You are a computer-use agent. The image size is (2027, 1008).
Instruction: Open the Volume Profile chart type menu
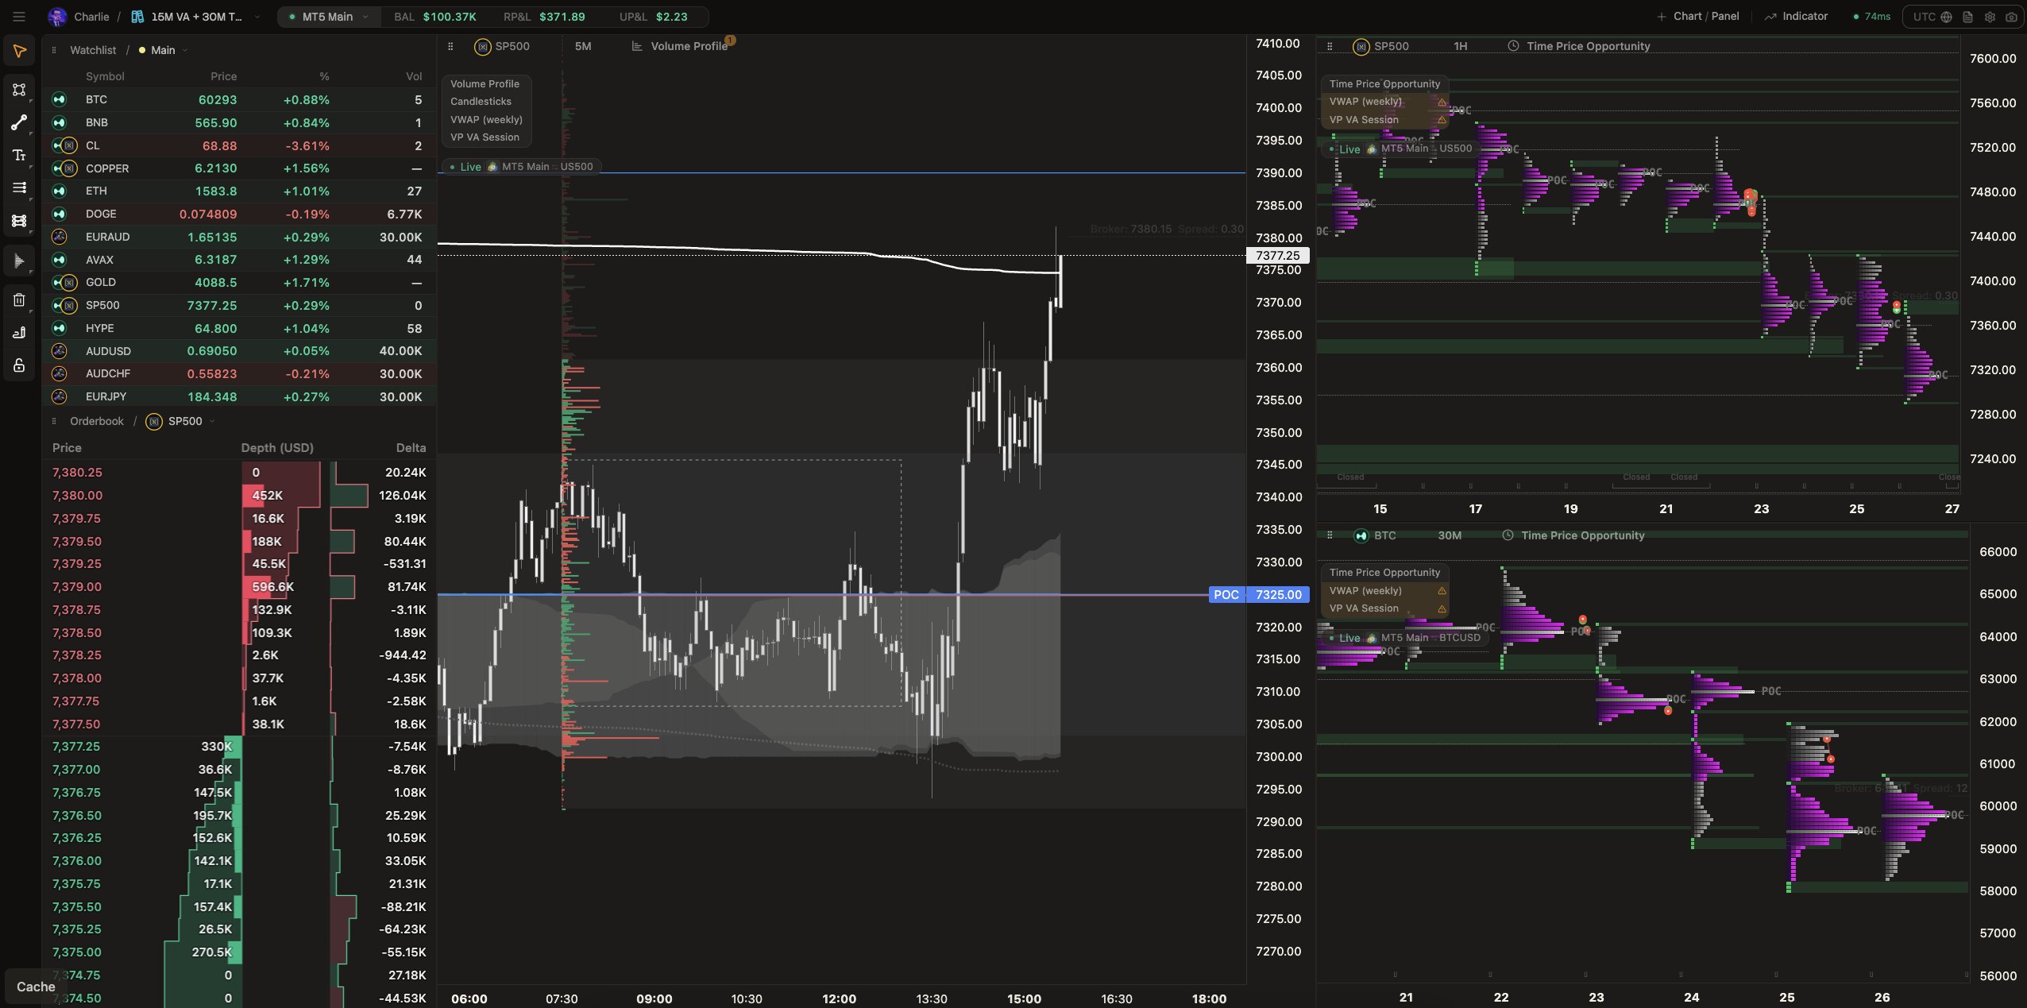(x=681, y=46)
